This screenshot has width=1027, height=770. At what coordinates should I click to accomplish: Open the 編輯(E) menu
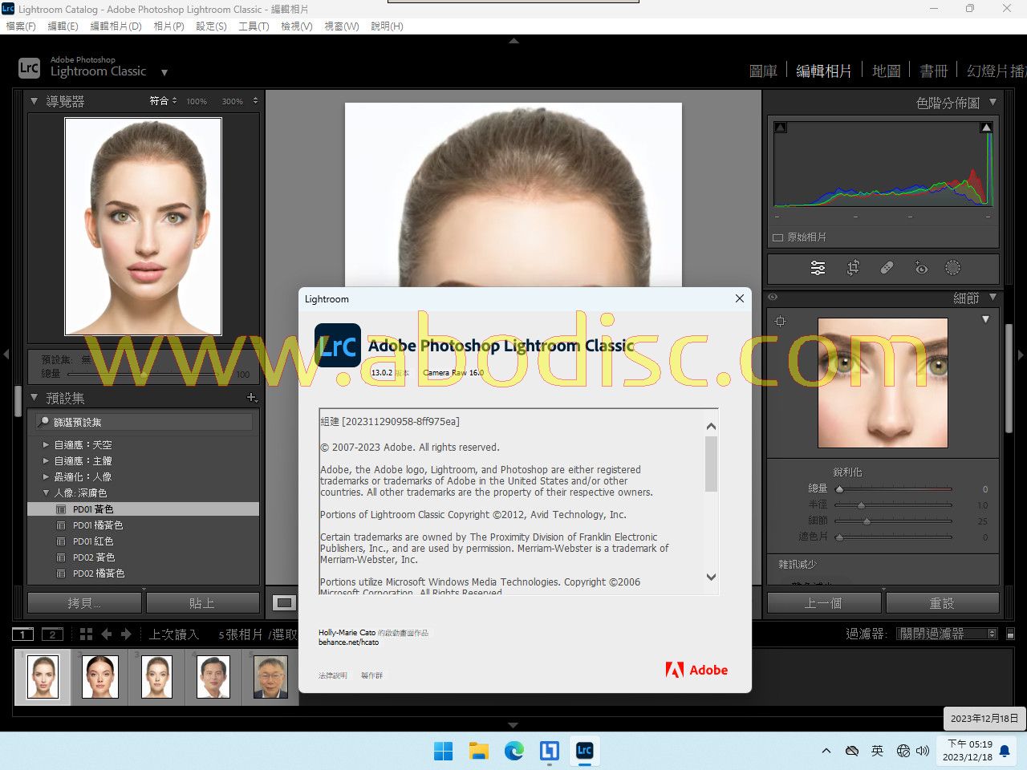[63, 26]
